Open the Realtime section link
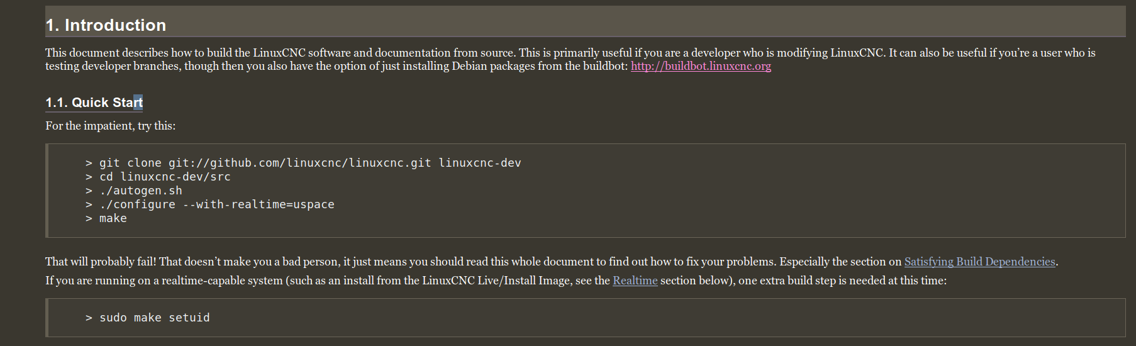 pos(635,281)
